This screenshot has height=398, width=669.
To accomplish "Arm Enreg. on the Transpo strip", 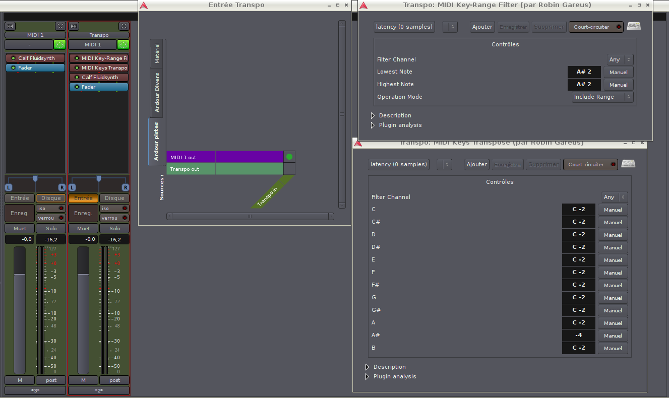I will (x=83, y=213).
